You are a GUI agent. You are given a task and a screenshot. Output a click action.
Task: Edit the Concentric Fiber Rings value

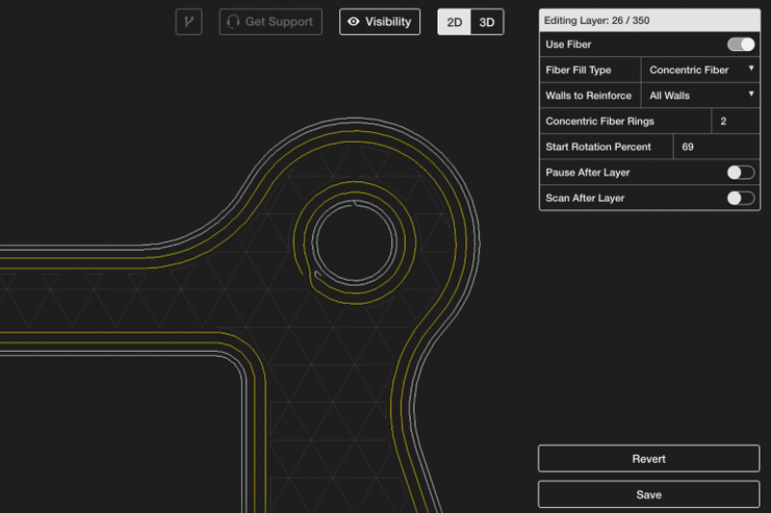pos(735,121)
